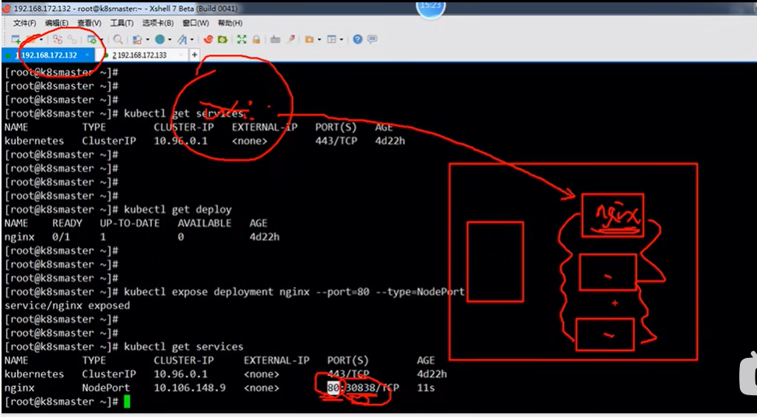The height and width of the screenshot is (417, 757).
Task: Click the green Xagent icon
Action: point(222,40)
